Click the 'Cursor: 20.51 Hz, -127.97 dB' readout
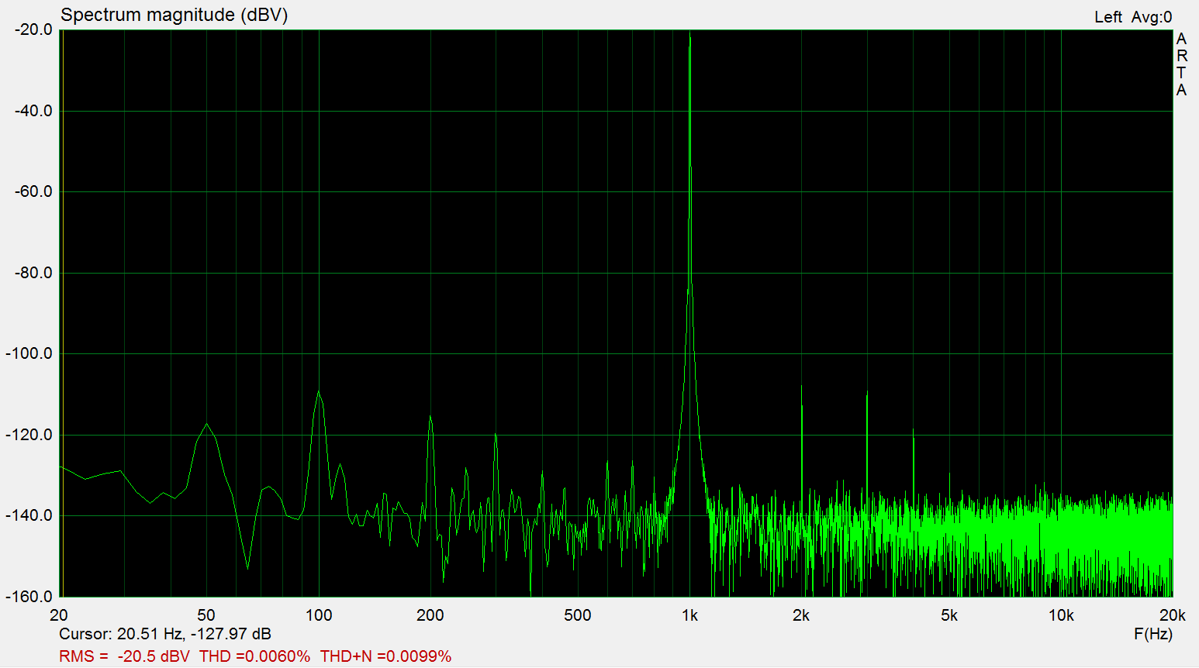 165,634
